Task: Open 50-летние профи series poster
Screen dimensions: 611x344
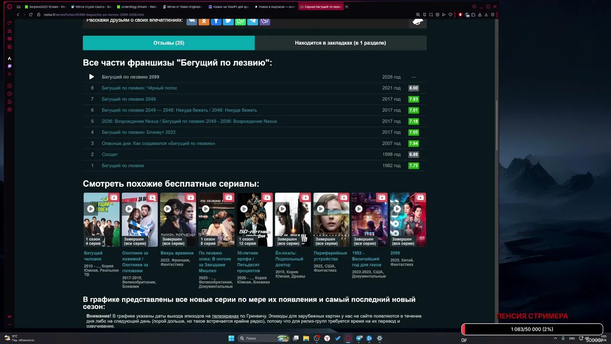Action: (x=255, y=220)
